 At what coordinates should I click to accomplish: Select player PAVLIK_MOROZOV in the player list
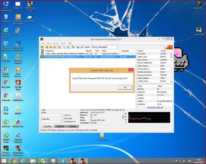153,63
